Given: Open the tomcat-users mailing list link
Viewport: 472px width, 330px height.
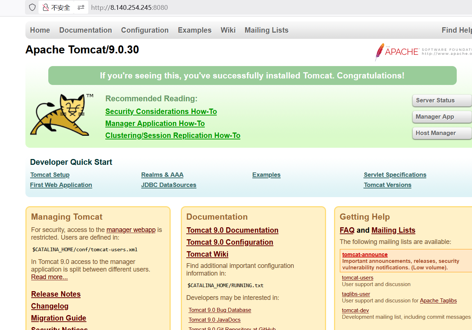Looking at the screenshot, I should coord(358,278).
